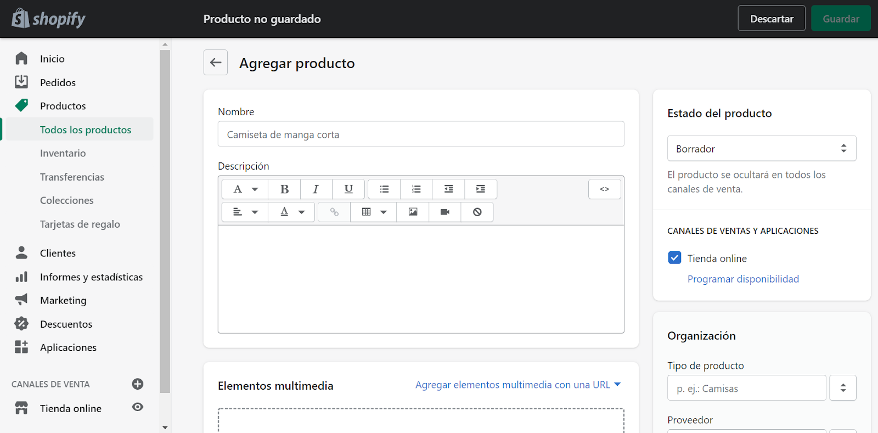Viewport: 878px width, 433px height.
Task: Open Inventario submenu item
Action: [63, 153]
